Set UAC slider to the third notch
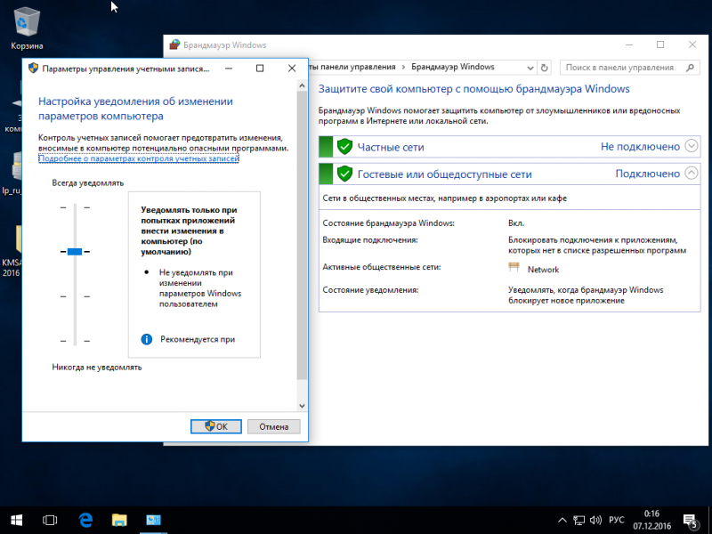Screen dimensions: 712x534 (x=75, y=296)
